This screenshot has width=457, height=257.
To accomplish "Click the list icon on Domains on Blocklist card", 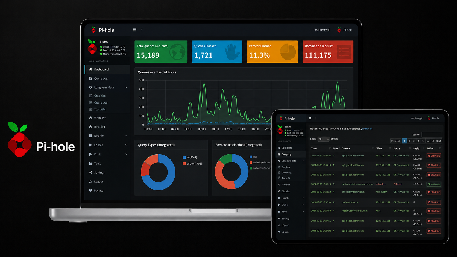I will 344,52.
